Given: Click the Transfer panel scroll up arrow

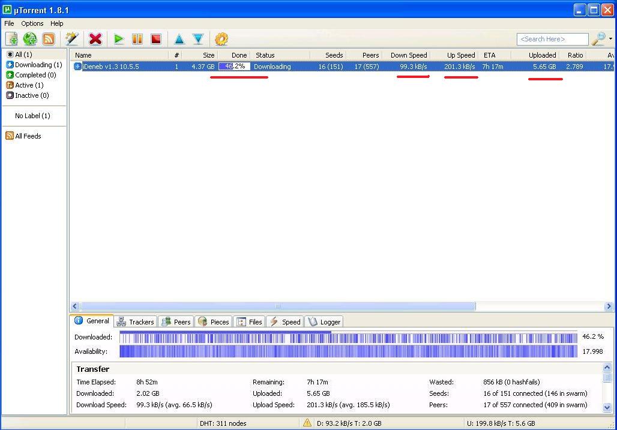Looking at the screenshot, I should pyautogui.click(x=607, y=368).
